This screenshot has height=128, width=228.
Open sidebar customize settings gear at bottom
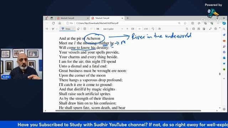[x=224, y=109]
